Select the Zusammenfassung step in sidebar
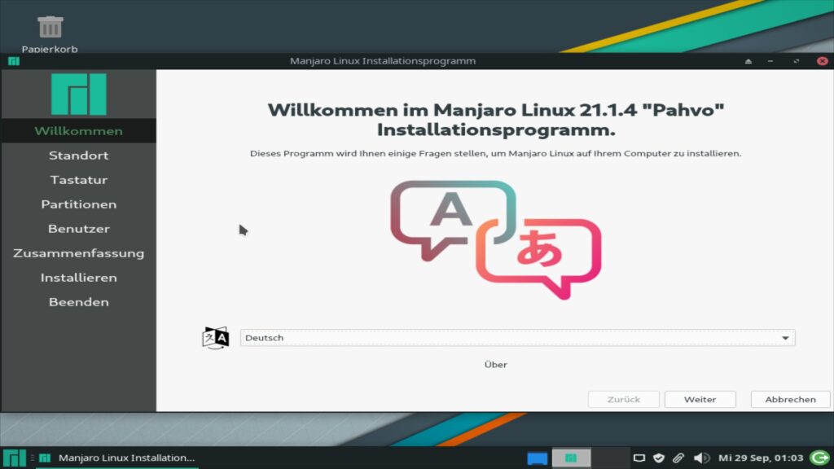Viewport: 834px width, 469px height. pyautogui.click(x=79, y=253)
